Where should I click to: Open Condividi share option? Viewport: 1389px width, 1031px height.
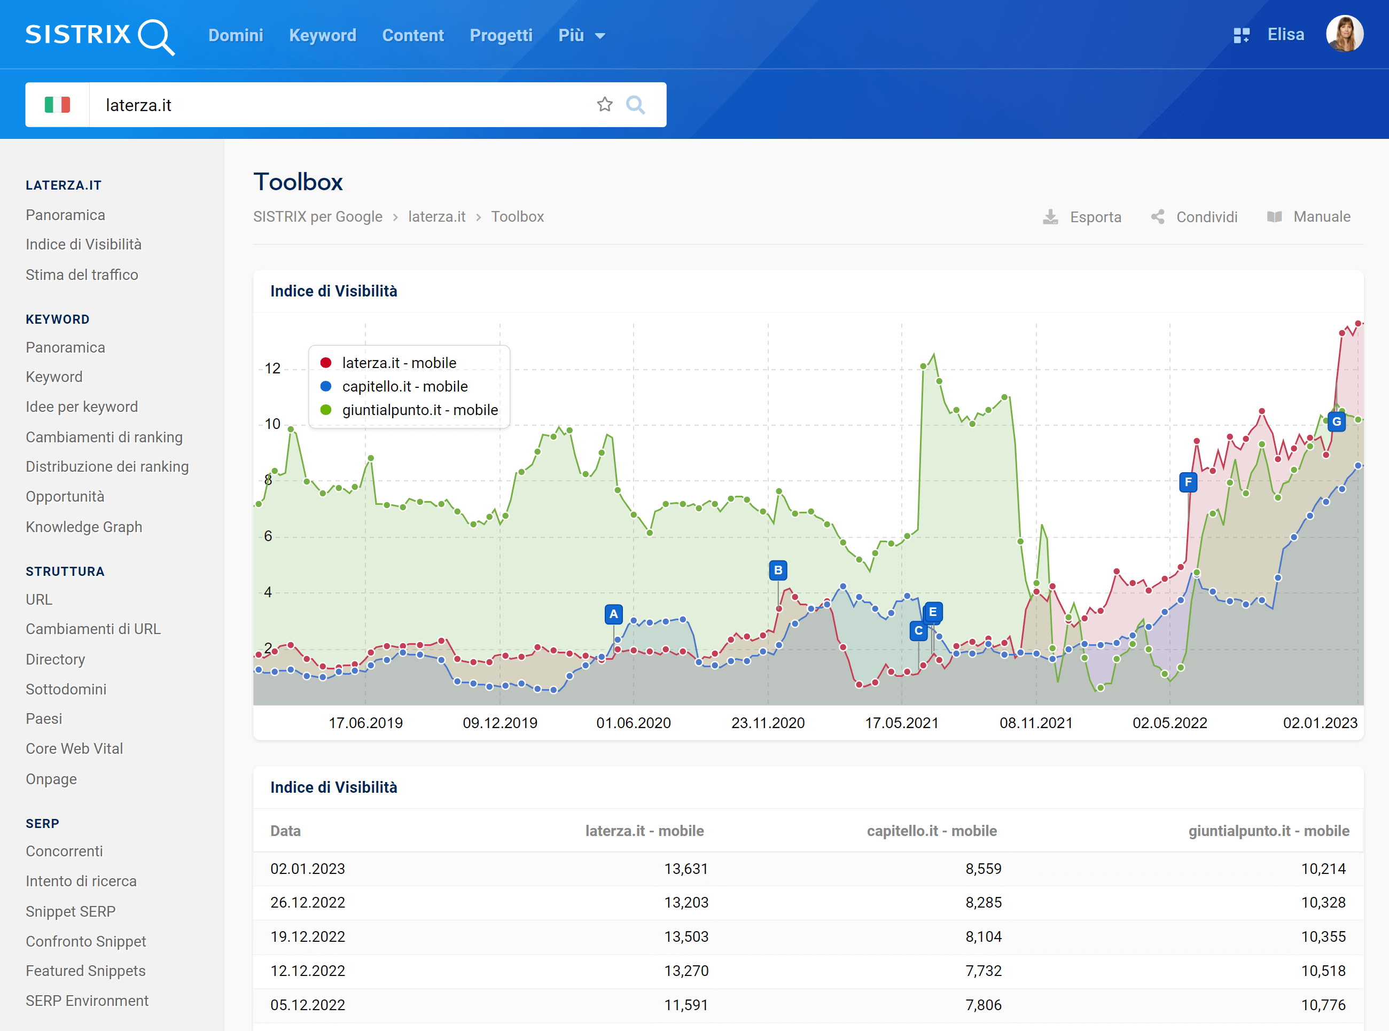[1207, 216]
